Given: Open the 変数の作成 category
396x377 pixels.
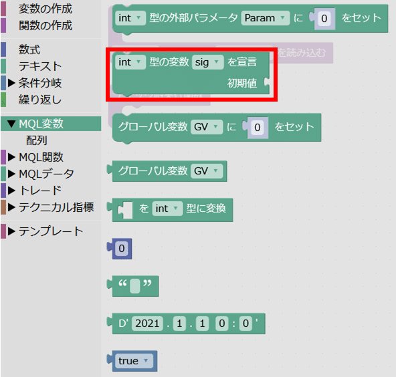Looking at the screenshot, I should pos(45,9).
